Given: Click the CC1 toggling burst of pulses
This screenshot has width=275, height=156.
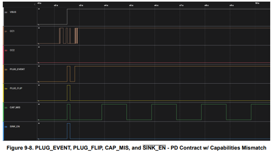Looking at the screenshot, I should [68, 36].
